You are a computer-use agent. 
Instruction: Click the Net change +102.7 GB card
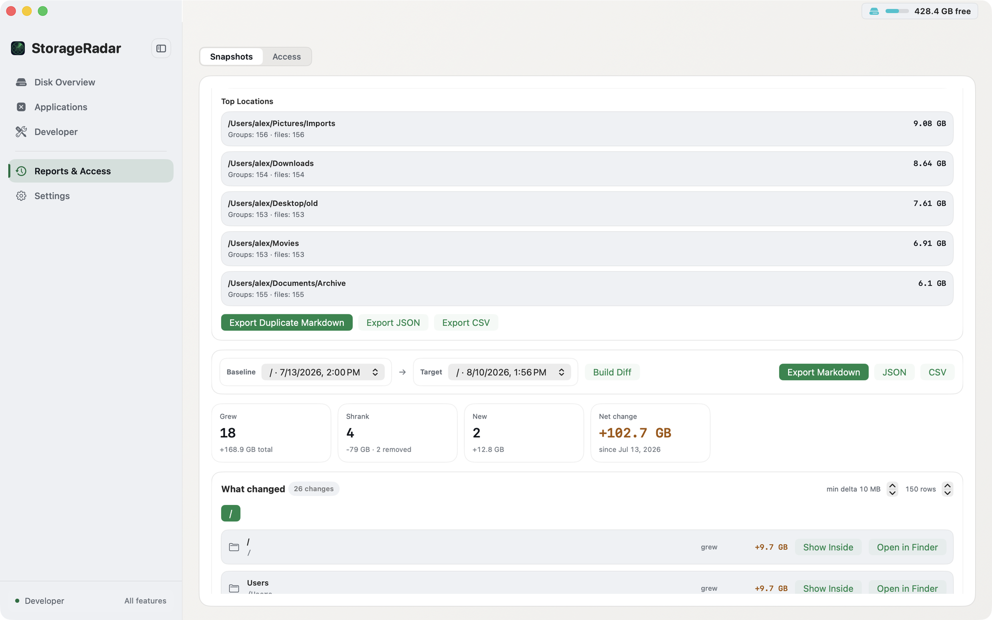(x=650, y=433)
